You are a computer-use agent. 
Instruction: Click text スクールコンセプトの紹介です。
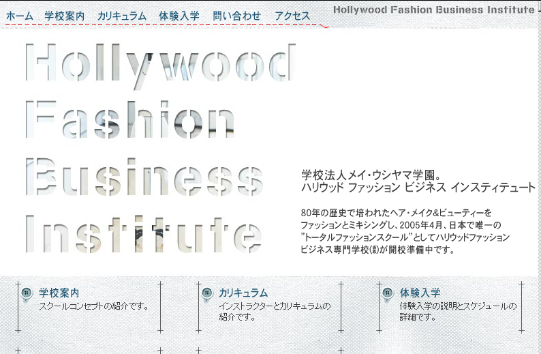pyautogui.click(x=94, y=306)
